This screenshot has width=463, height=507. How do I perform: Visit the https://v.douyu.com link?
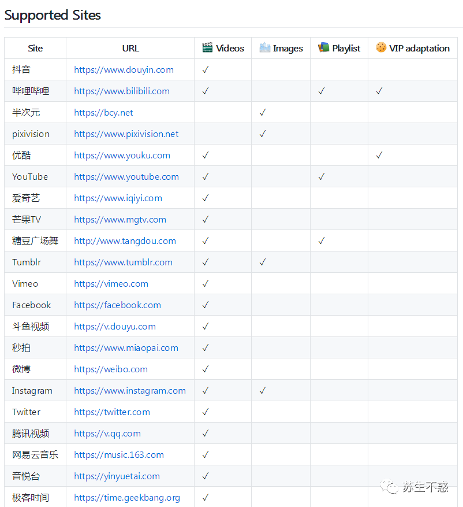(115, 326)
